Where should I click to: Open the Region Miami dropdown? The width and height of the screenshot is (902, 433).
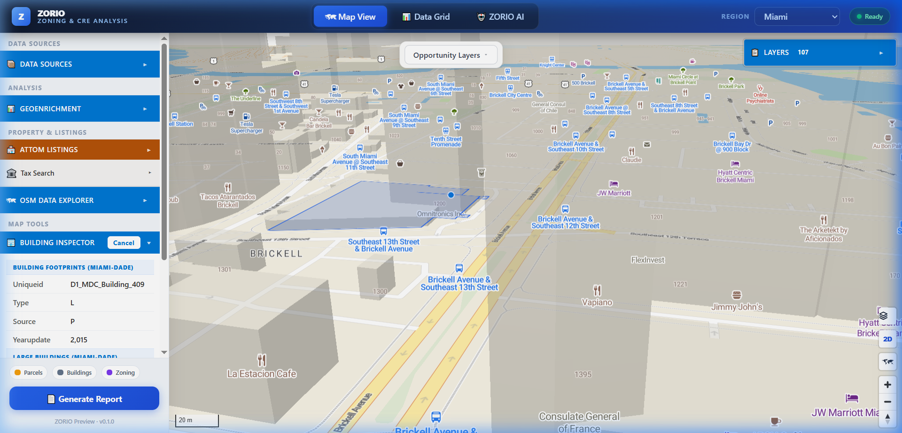point(797,16)
